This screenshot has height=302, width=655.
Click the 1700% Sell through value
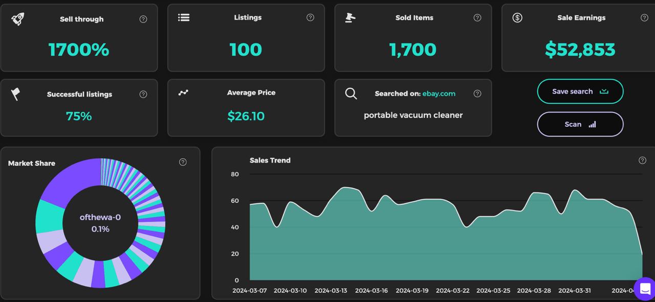(x=79, y=50)
